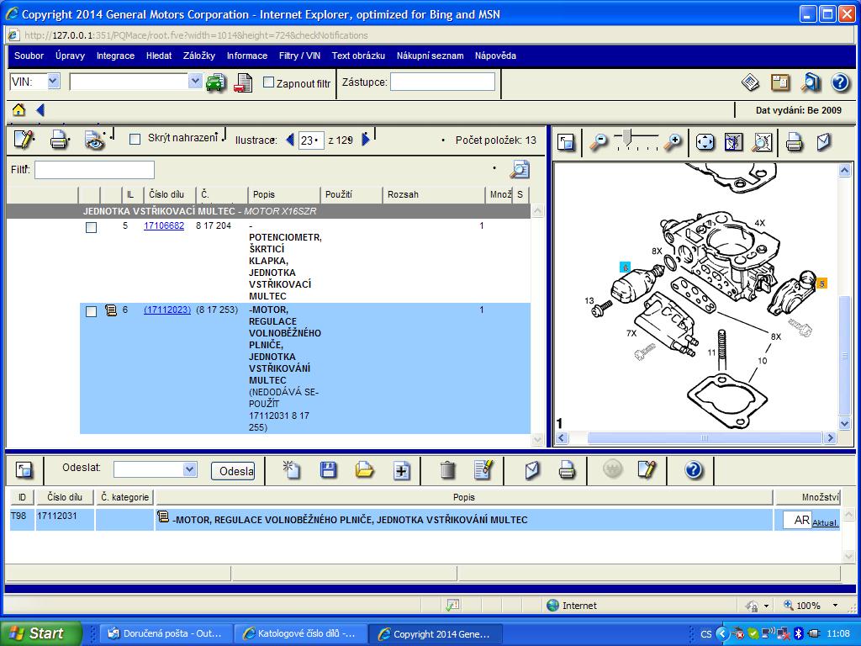The width and height of the screenshot is (861, 646).
Task: Enable the Zapnout filtr checkbox
Action: coord(269,82)
